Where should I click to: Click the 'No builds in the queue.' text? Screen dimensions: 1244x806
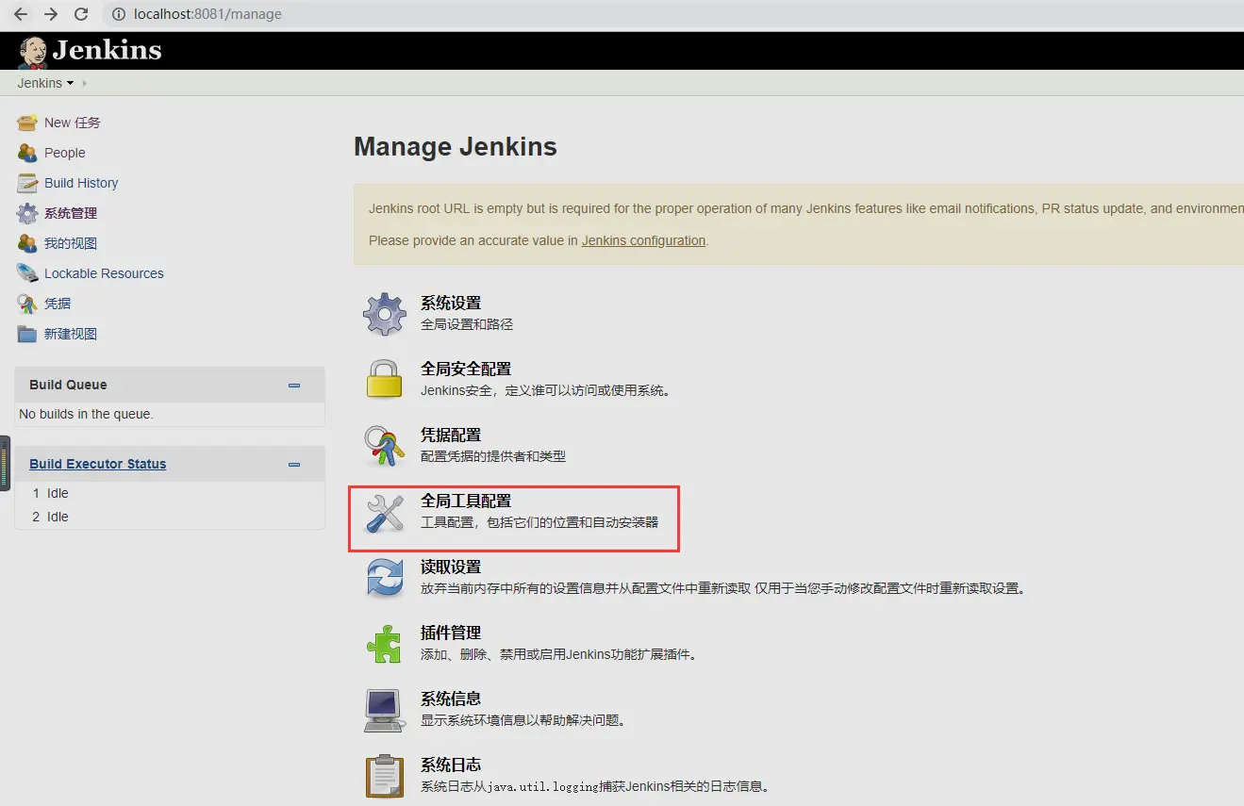86,414
